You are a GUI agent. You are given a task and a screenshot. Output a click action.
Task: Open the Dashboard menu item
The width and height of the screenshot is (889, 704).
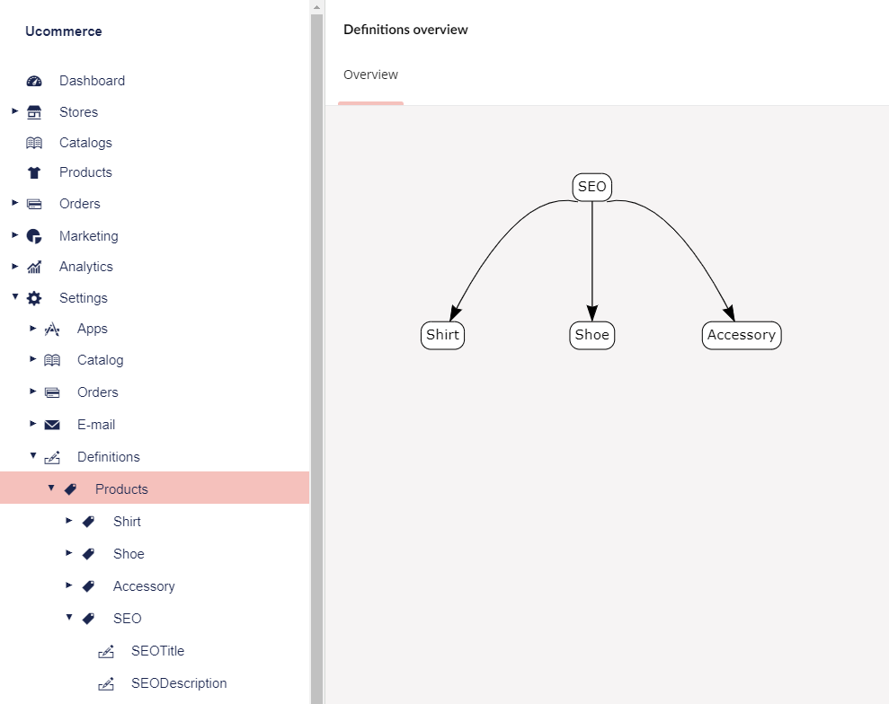(x=92, y=81)
